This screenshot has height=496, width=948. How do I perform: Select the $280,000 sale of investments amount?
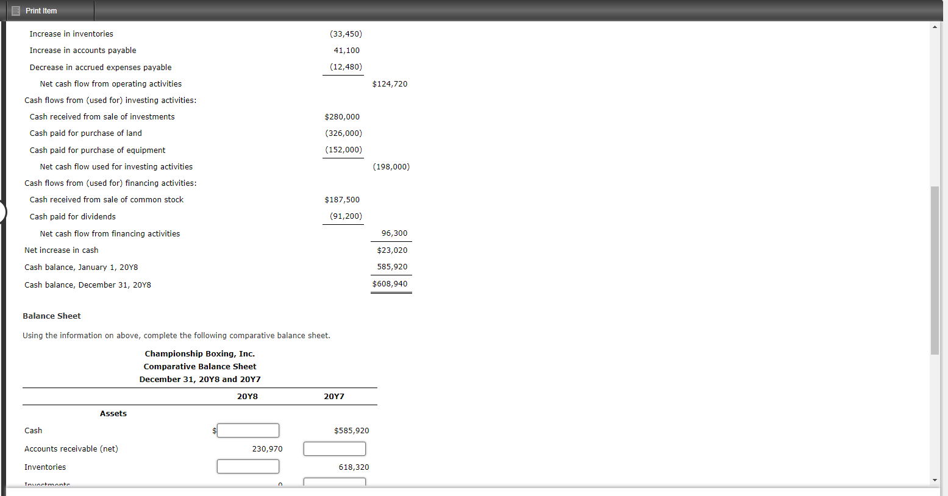(342, 117)
